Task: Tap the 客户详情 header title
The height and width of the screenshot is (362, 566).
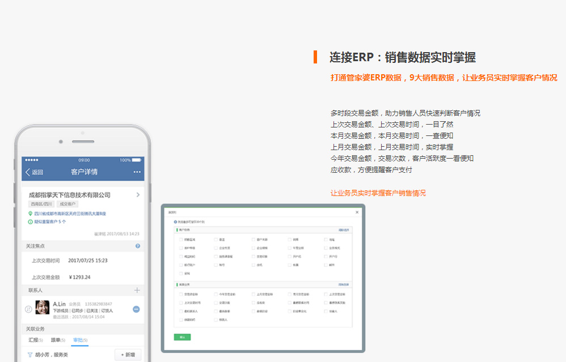Action: pos(84,172)
